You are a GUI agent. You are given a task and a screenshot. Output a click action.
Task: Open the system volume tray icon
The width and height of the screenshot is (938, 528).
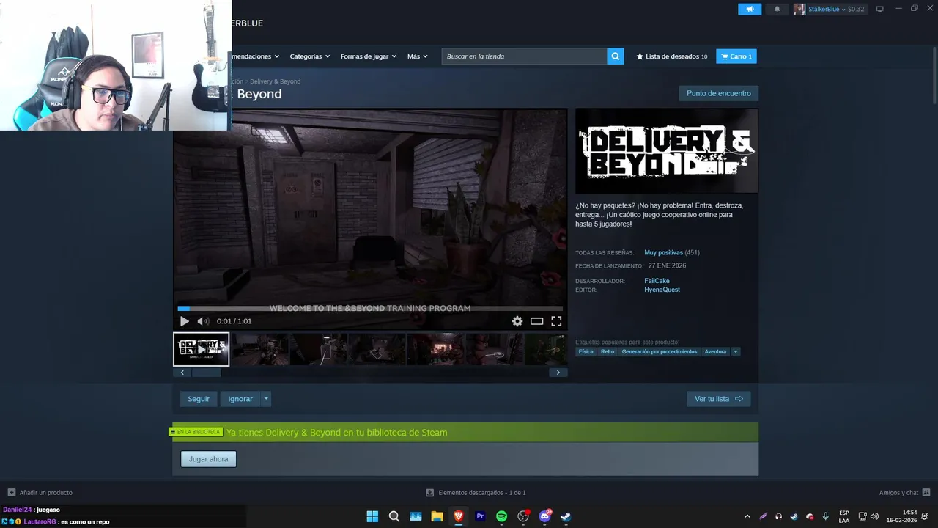tap(874, 516)
